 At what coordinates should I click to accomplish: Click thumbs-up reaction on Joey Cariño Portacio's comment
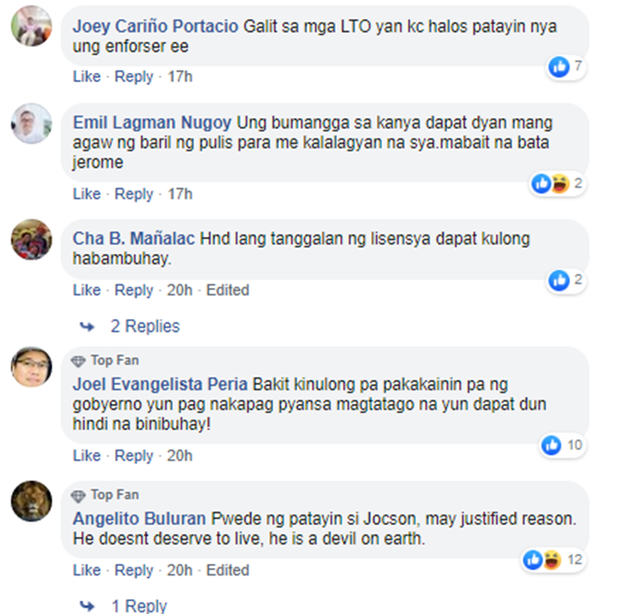click(559, 66)
